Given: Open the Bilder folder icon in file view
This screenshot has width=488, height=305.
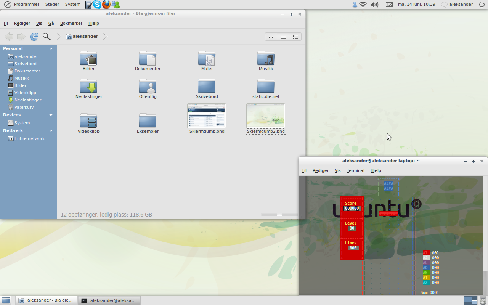Looking at the screenshot, I should click(x=88, y=58).
